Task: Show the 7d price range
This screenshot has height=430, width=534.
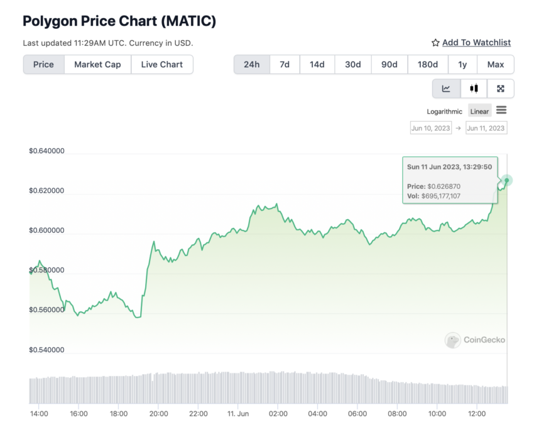Action: point(285,65)
